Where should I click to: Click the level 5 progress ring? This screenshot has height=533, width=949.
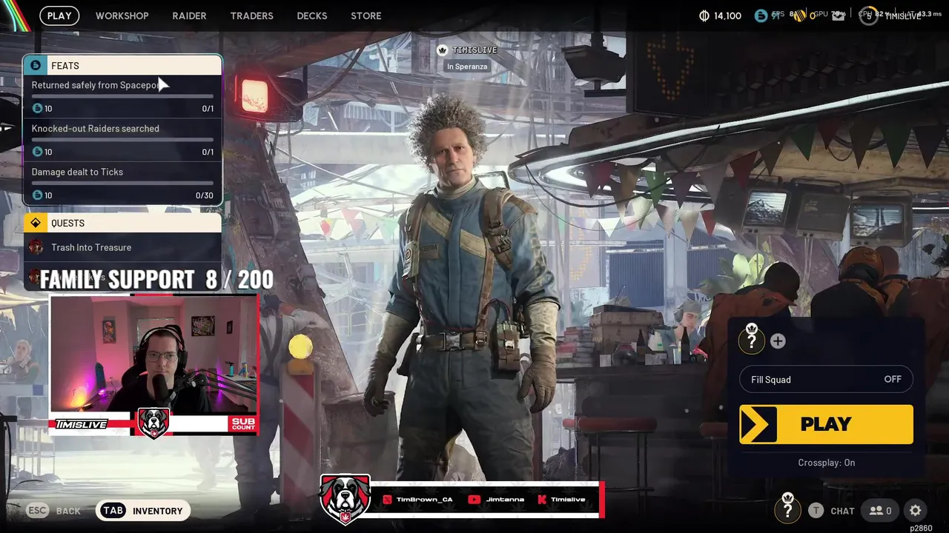pos(869,16)
